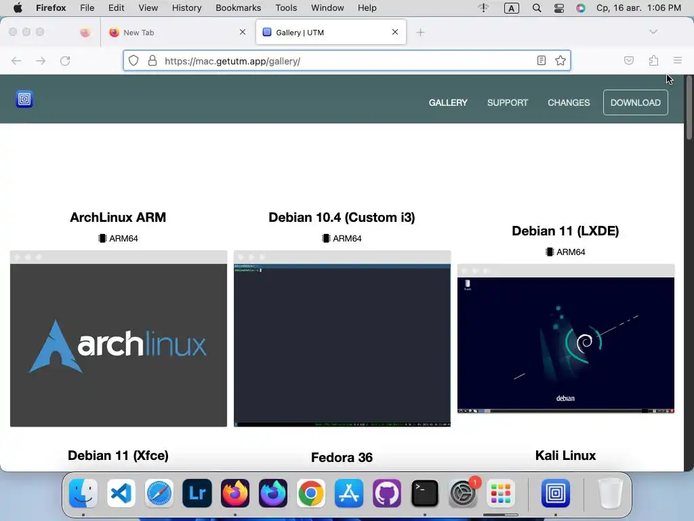Open Firefox extensions puzzle icon
This screenshot has height=521, width=694.
[x=653, y=60]
